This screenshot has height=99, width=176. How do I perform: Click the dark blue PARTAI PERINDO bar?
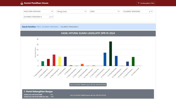pos(127,64)
